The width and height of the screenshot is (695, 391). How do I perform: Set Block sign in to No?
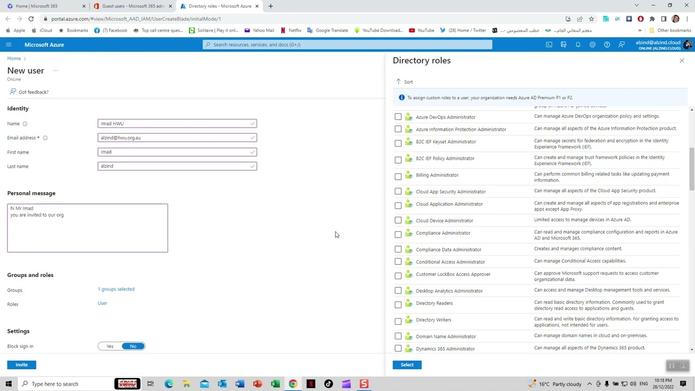(x=133, y=346)
